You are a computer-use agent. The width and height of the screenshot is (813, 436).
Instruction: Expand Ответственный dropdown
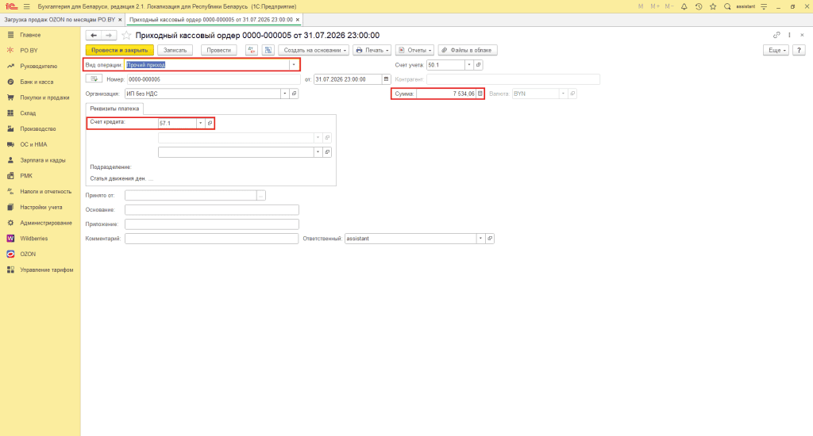(x=480, y=239)
